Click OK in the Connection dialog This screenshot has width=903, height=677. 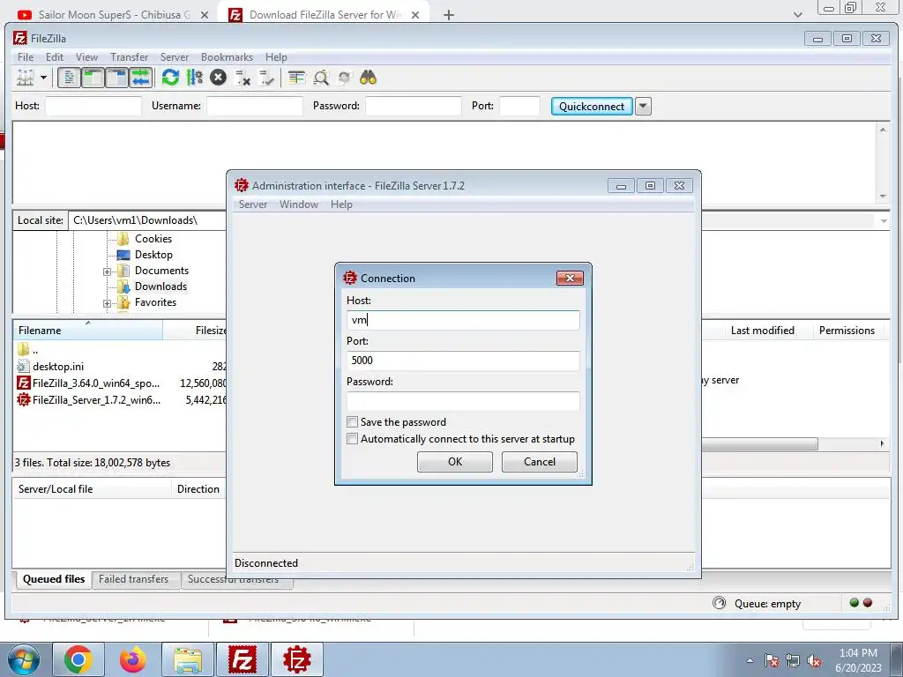(x=455, y=462)
